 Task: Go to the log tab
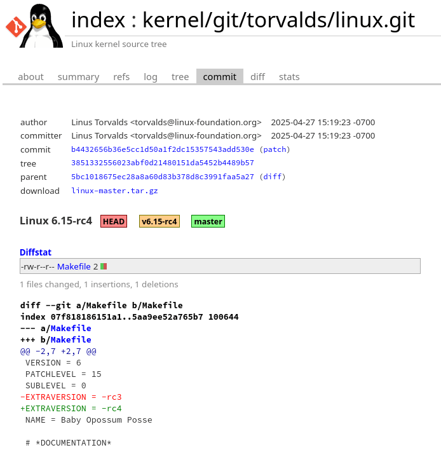point(151,77)
